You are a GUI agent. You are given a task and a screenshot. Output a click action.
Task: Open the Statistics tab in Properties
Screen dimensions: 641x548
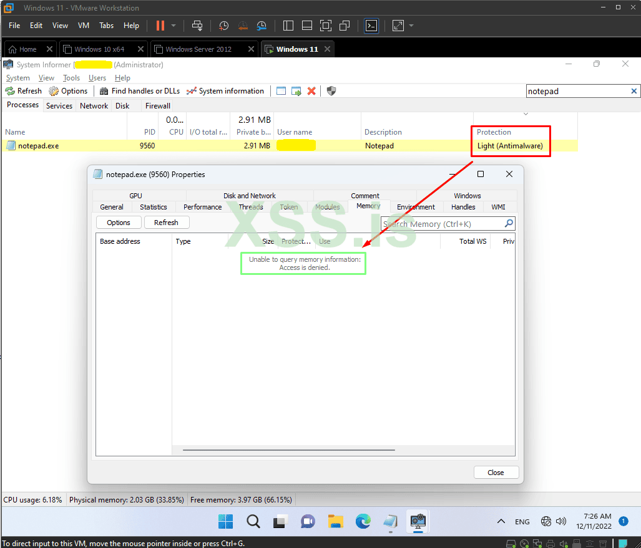(x=154, y=207)
